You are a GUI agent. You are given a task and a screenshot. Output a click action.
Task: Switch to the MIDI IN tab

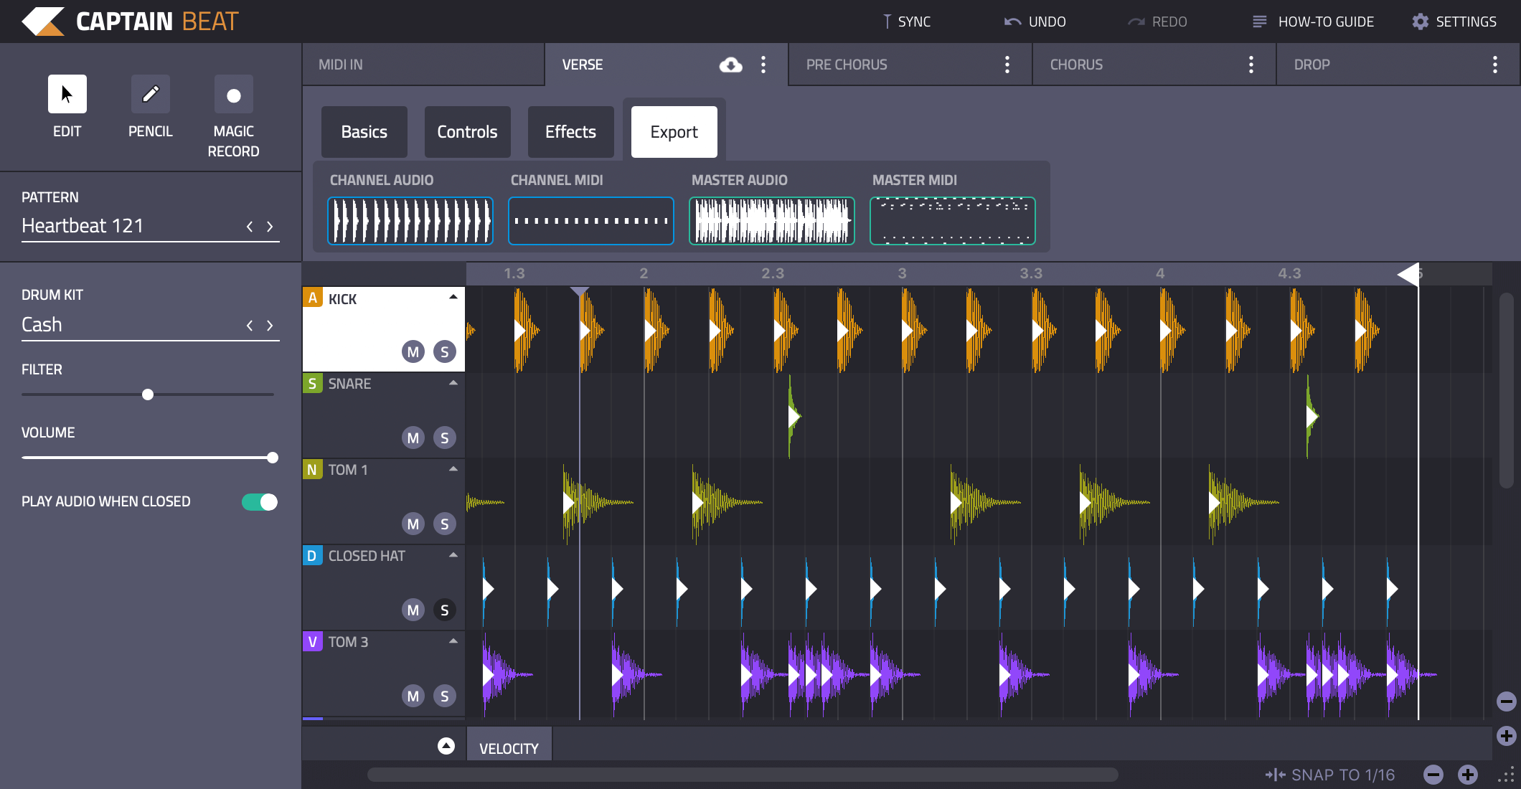click(x=423, y=65)
